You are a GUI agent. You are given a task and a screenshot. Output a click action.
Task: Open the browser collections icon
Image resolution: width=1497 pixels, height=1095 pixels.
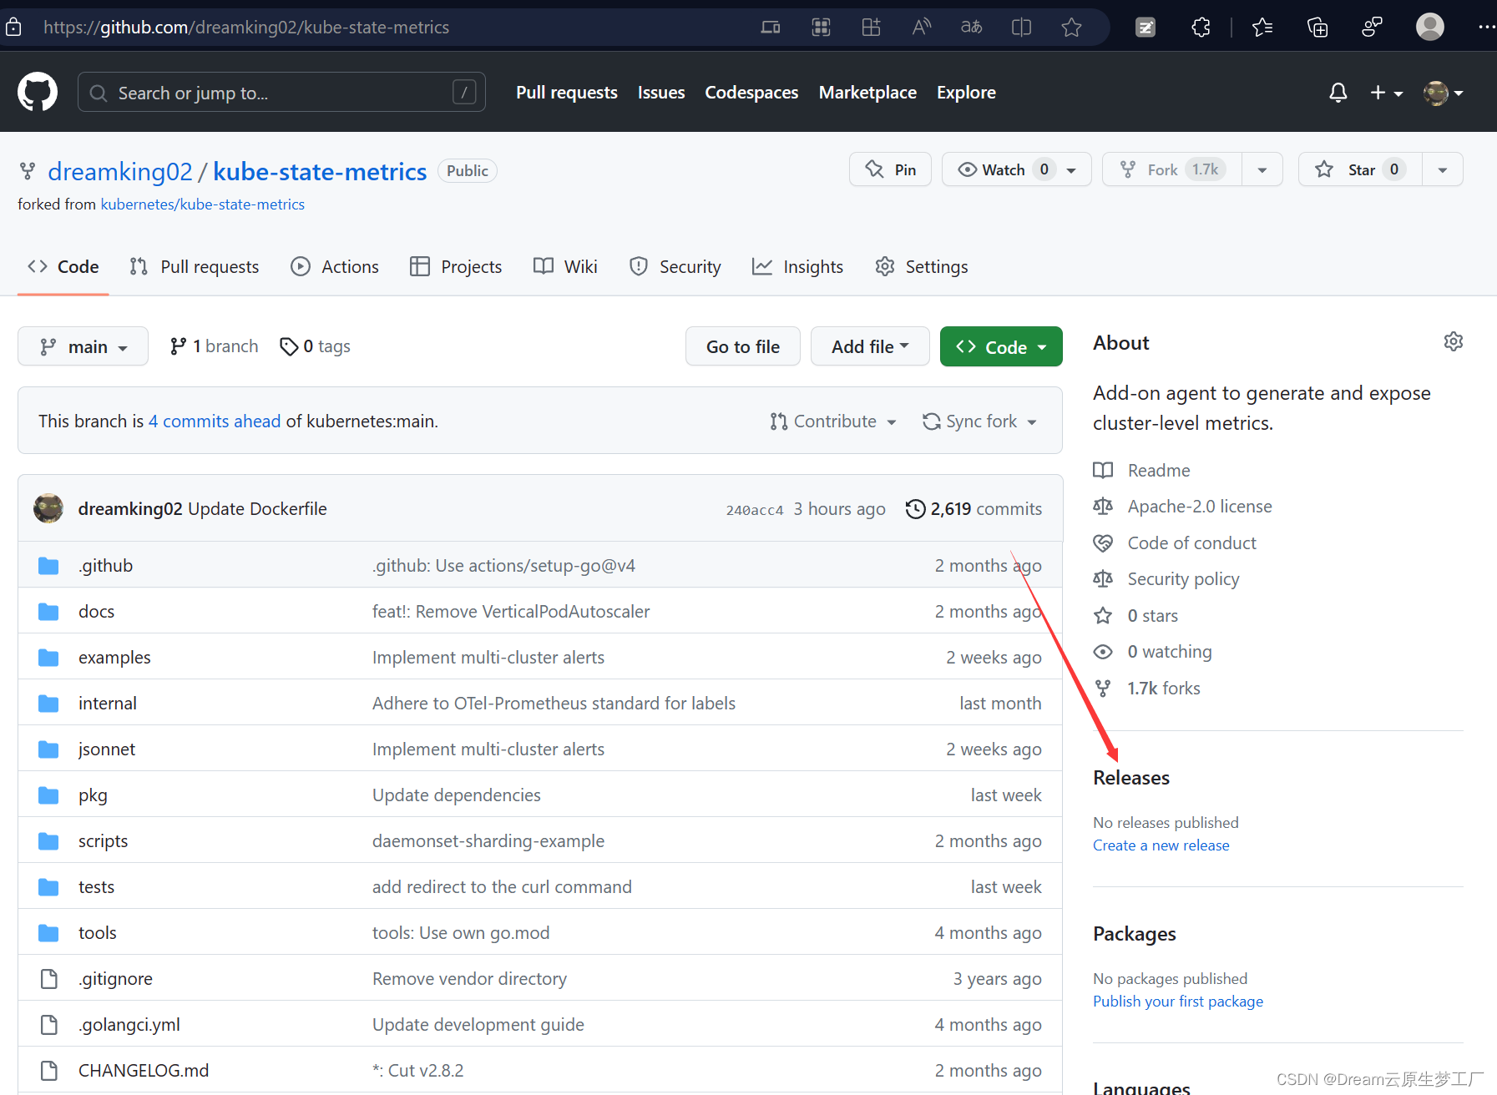coord(1317,28)
